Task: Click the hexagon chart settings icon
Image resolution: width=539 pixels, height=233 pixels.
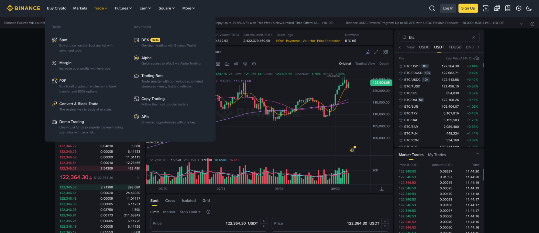Action: tap(254, 64)
